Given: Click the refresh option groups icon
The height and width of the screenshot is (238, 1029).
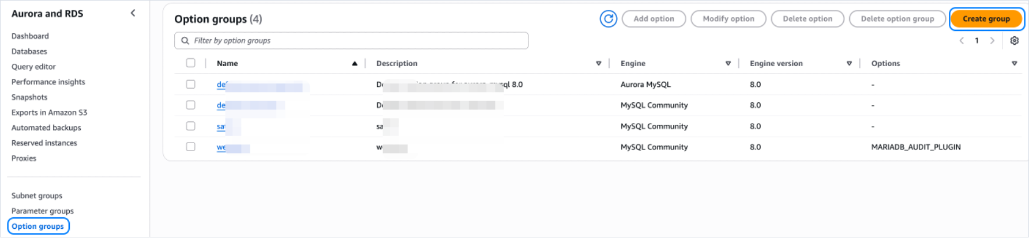Looking at the screenshot, I should click(608, 19).
